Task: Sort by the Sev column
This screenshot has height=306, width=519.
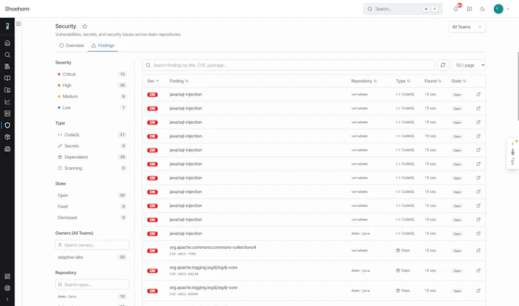Action: click(153, 81)
